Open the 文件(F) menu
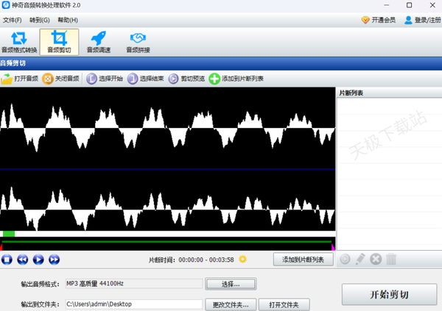Image resolution: width=442 pixels, height=311 pixels. 13,19
